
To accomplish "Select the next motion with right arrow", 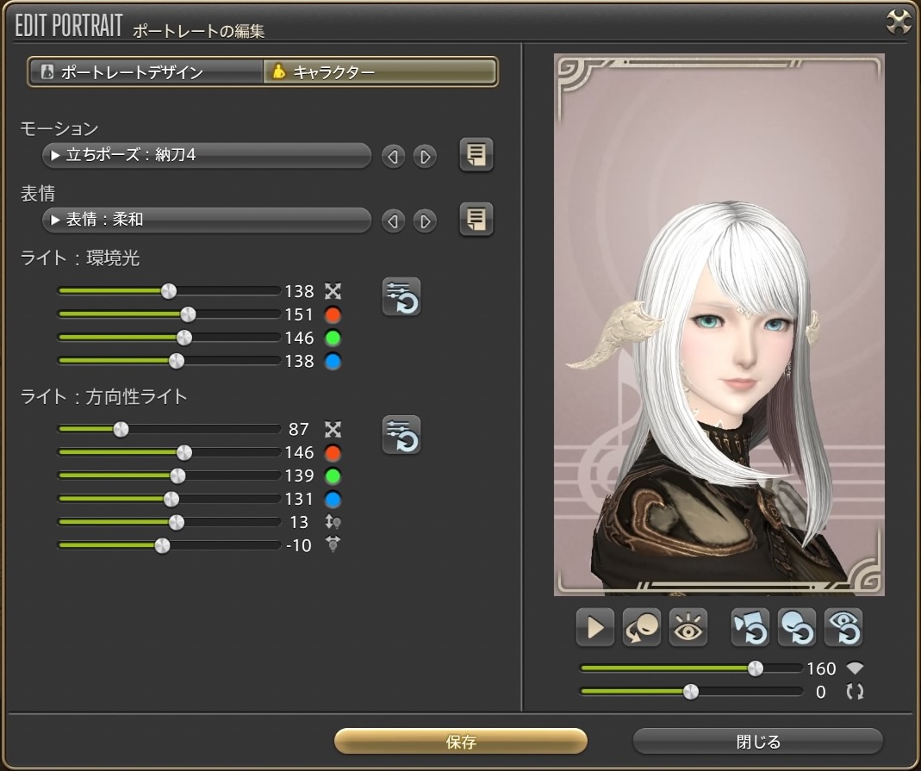I will tap(425, 157).
